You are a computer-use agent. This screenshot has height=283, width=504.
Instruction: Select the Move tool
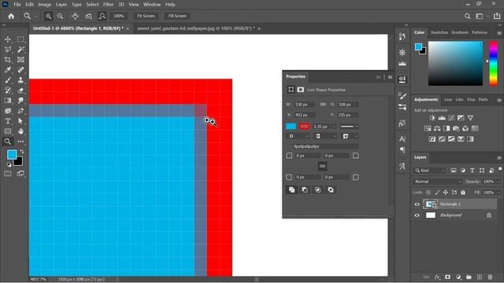[x=8, y=39]
